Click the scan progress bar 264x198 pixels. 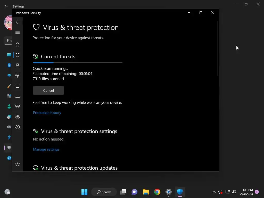(78, 63)
